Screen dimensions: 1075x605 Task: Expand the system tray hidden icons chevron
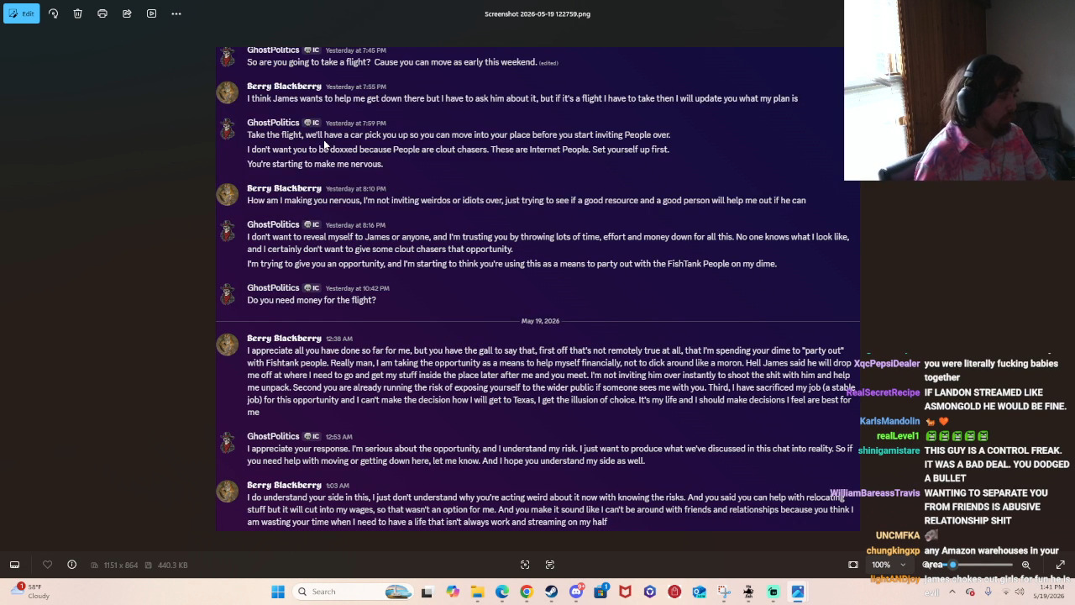(x=952, y=592)
